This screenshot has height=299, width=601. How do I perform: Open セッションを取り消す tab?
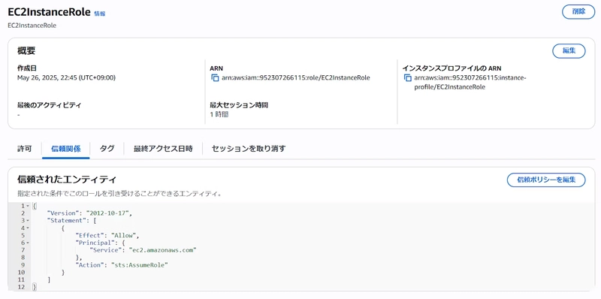pyautogui.click(x=249, y=149)
